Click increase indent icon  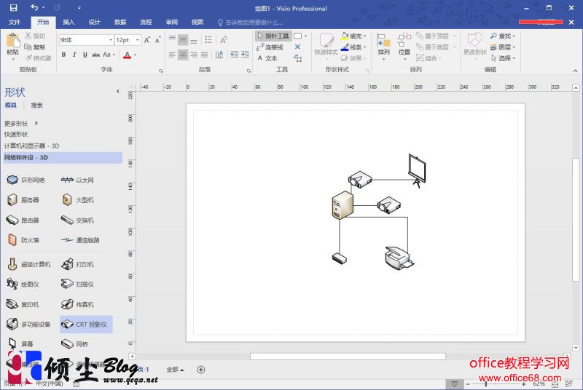[x=245, y=55]
